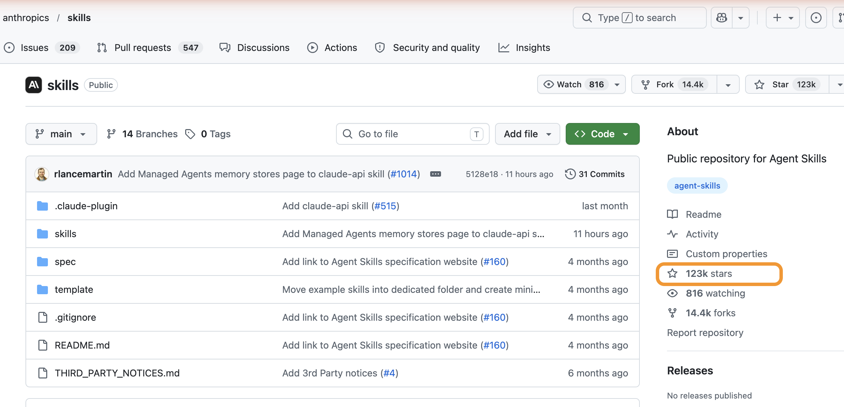This screenshot has height=407, width=844.
Task: Click the issues circle icon at top right
Action: [x=816, y=18]
